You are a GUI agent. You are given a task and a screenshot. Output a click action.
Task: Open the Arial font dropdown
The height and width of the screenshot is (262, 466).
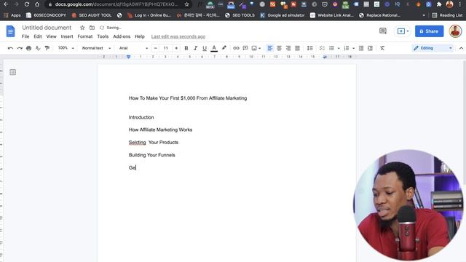[x=133, y=48]
